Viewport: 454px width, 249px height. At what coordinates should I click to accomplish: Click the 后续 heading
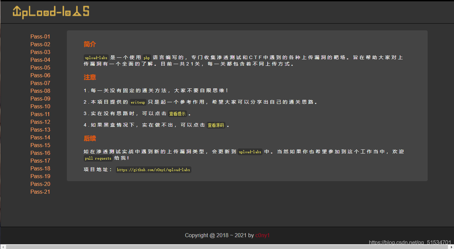(x=90, y=138)
